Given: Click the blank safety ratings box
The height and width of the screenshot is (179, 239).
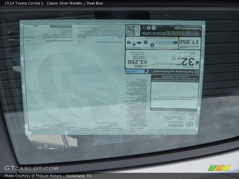Looking at the screenshot, I should (x=174, y=95).
